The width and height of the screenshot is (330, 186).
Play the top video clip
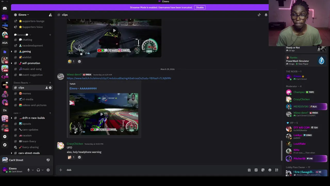click(x=114, y=30)
